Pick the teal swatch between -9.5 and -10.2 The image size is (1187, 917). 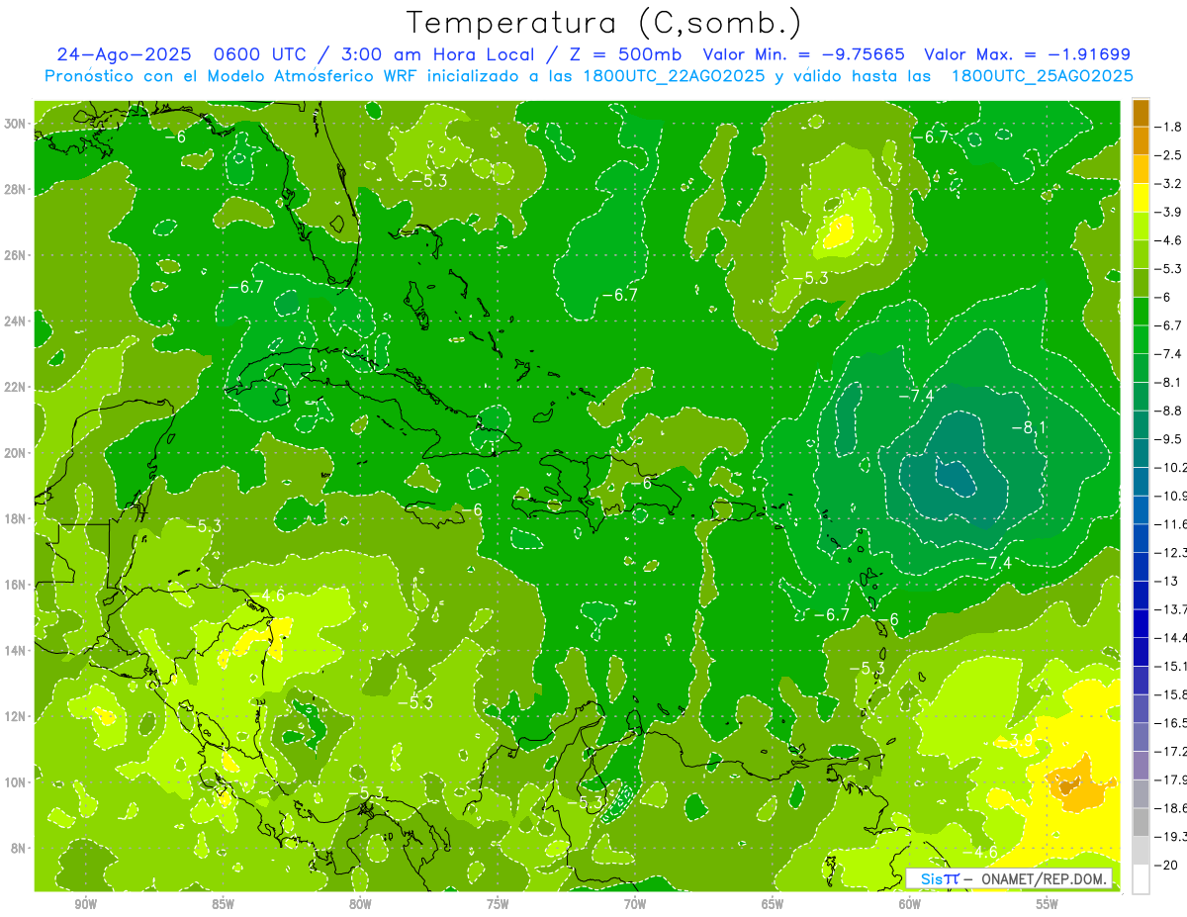click(1141, 453)
